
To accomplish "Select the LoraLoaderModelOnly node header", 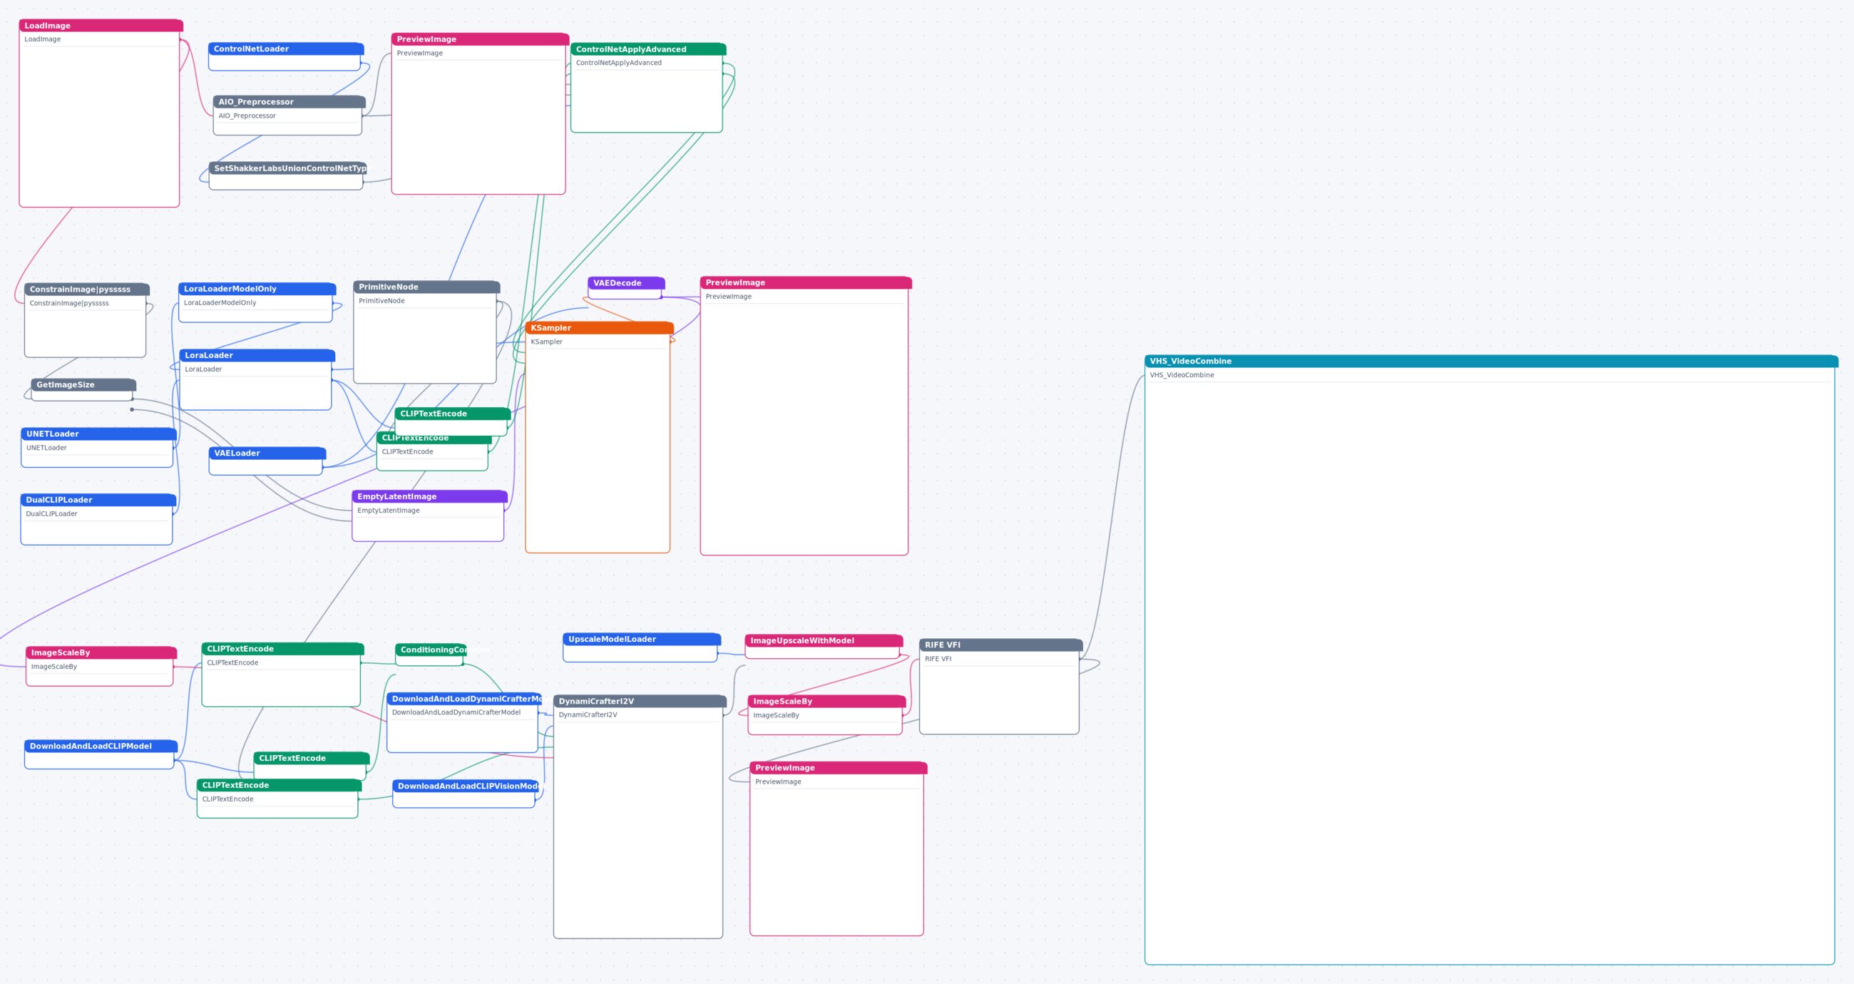I will [x=257, y=289].
